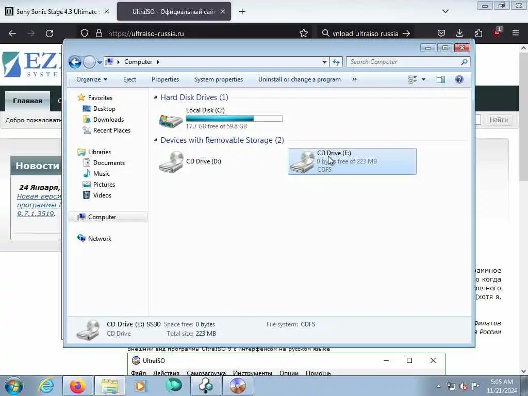The height and width of the screenshot is (396, 528).
Task: Open the view options dropdown arrow
Action: point(424,79)
